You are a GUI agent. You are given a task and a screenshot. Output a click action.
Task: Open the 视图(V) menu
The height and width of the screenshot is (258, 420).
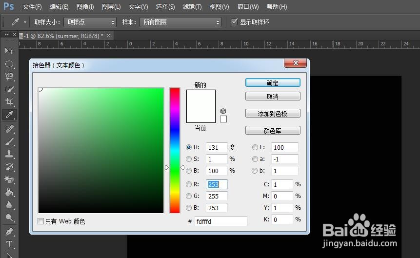[219, 7]
